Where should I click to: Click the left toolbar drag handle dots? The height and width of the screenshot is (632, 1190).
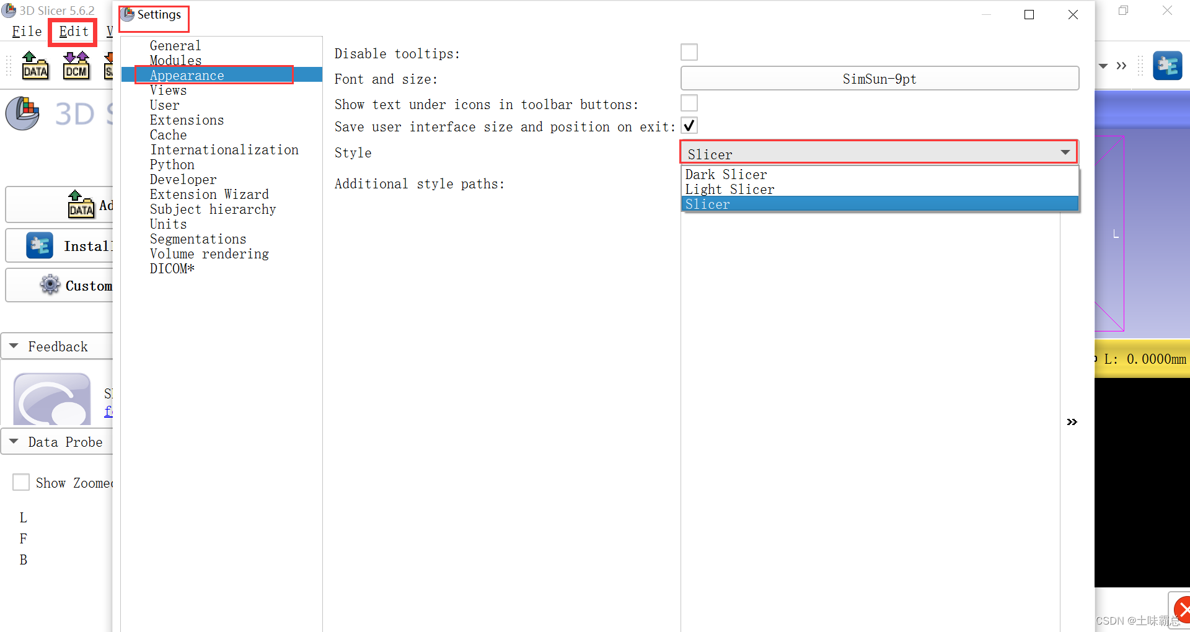pyautogui.click(x=9, y=66)
